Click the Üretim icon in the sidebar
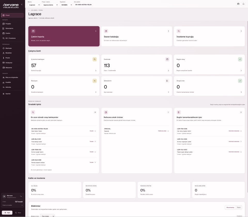 [3, 33]
